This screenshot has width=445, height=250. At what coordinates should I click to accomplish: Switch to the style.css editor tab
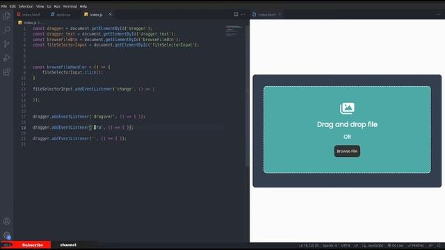click(60, 15)
